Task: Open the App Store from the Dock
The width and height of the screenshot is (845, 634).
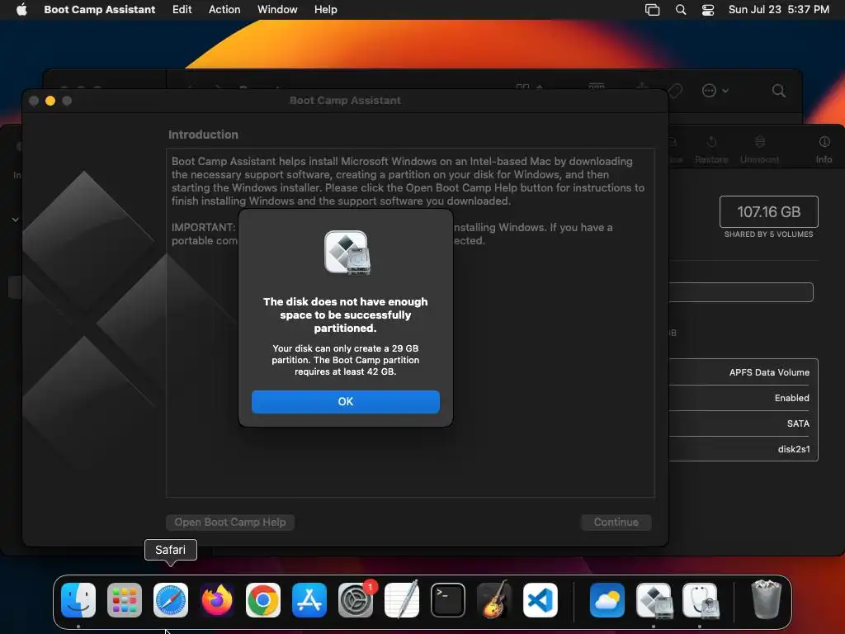Action: [309, 600]
